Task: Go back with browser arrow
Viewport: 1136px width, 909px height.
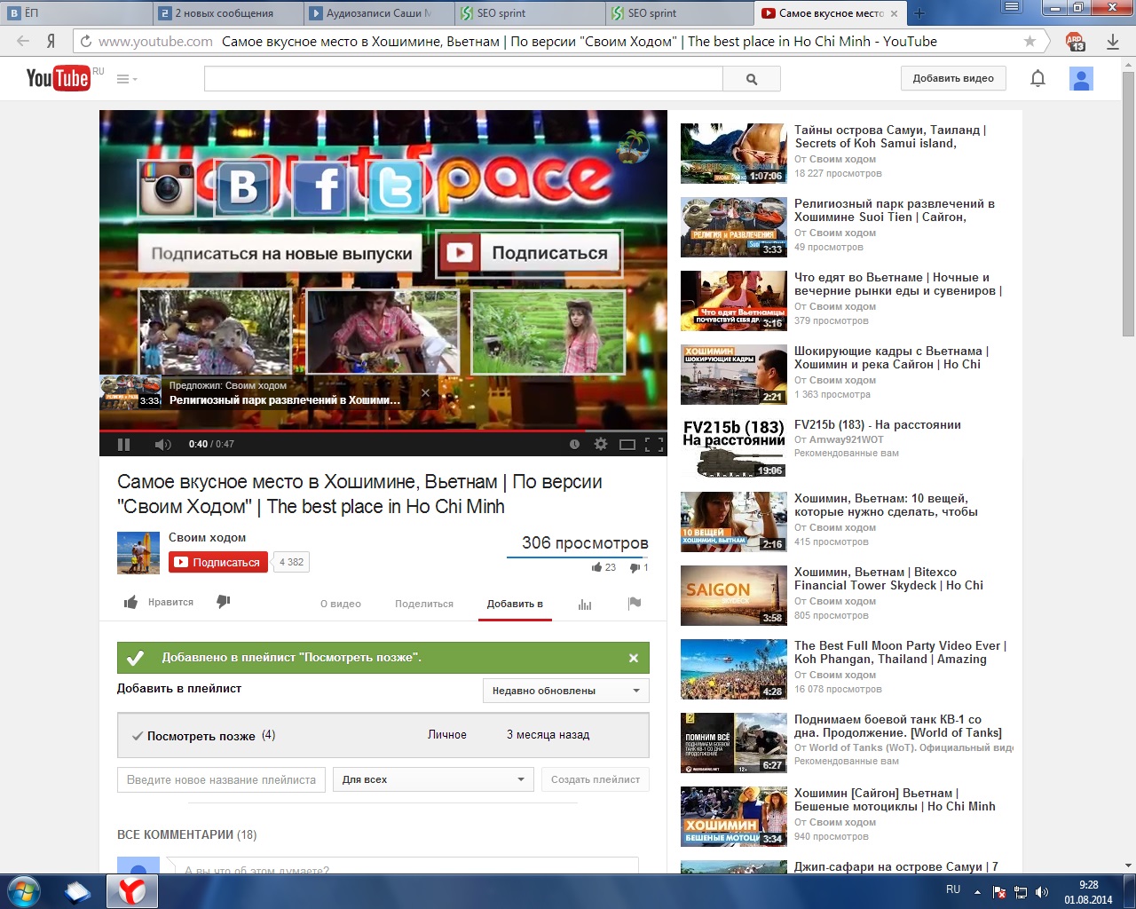Action: click(x=23, y=41)
